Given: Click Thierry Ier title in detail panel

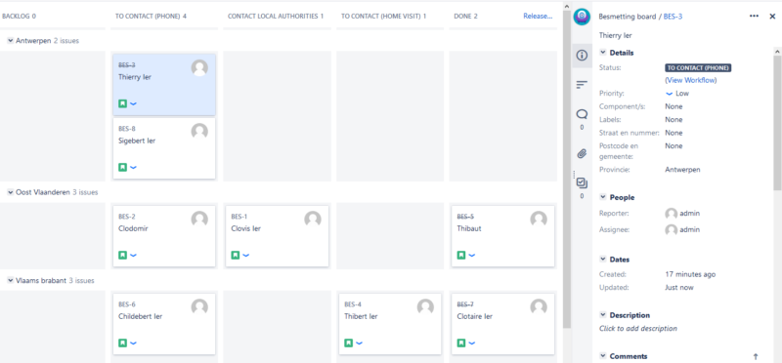Looking at the screenshot, I should coord(616,36).
